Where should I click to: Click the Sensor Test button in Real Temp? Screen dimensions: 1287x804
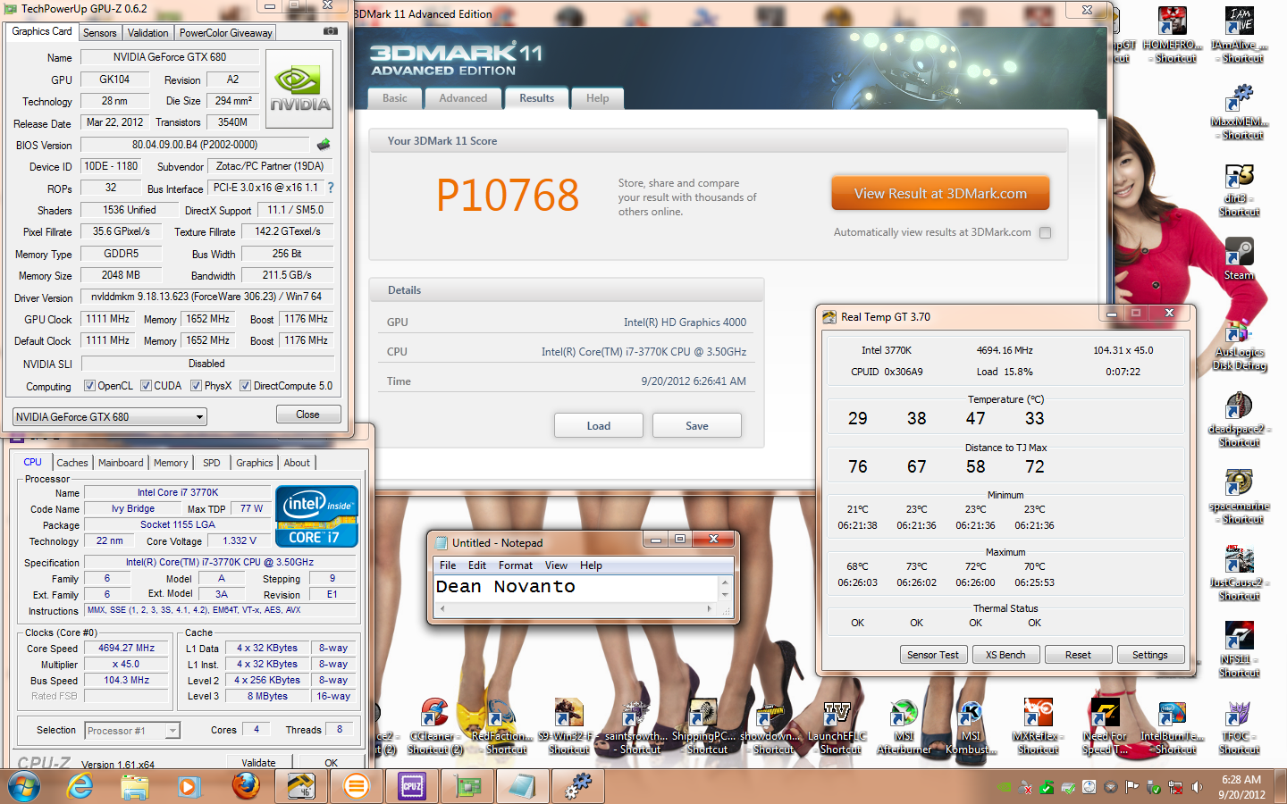point(933,655)
